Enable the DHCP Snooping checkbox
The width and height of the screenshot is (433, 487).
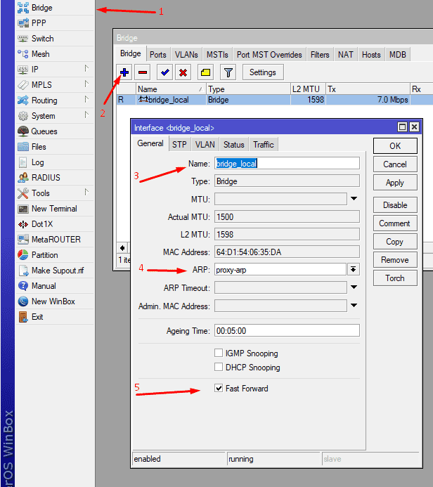tap(219, 367)
